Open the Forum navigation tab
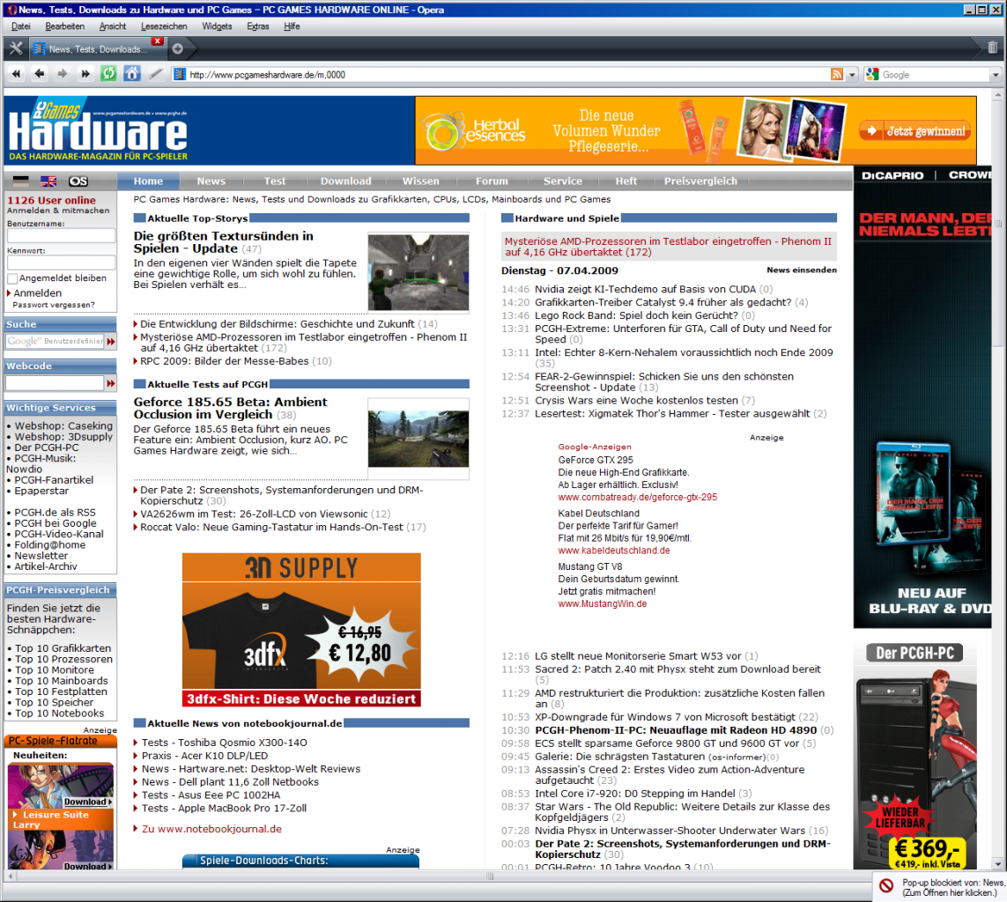The width and height of the screenshot is (1007, 902). [492, 181]
